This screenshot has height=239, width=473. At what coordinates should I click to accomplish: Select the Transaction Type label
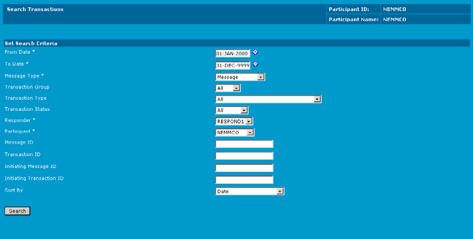pos(26,98)
